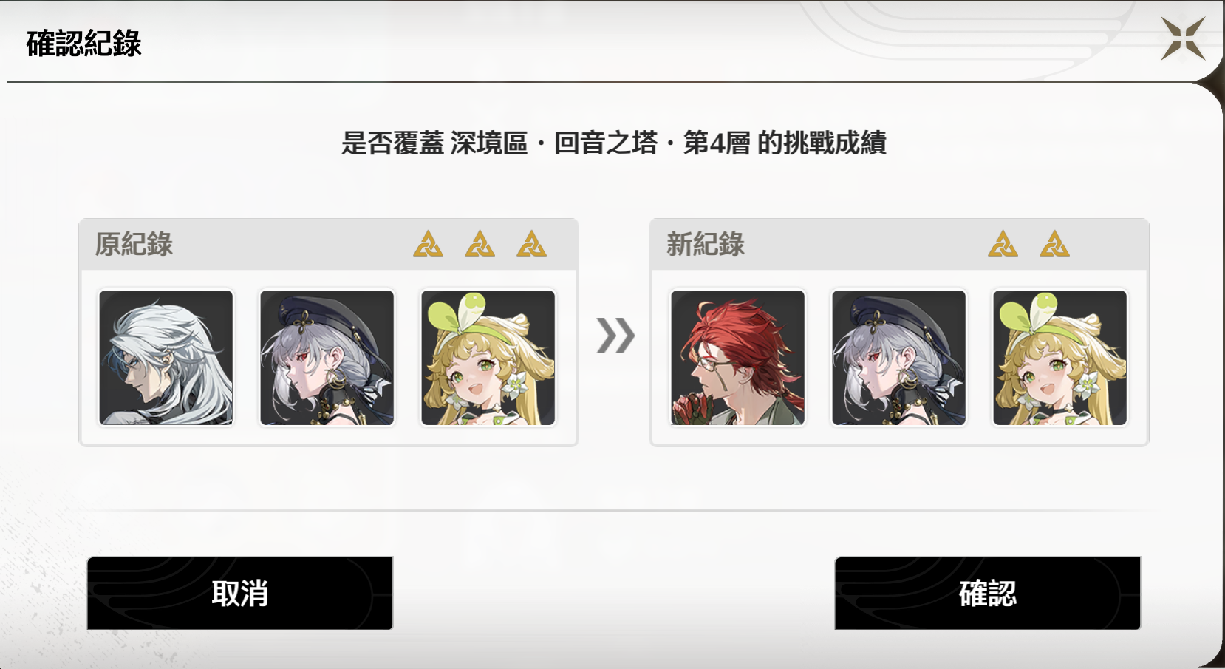The image size is (1225, 669).
Task: Select beret girl portrait in 原紀錄
Action: (327, 358)
